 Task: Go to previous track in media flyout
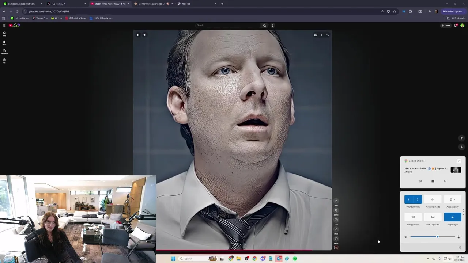[421, 181]
